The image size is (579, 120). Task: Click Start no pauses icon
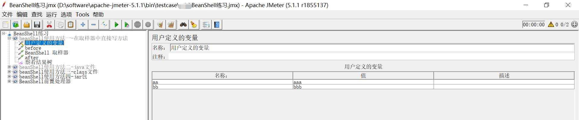tap(127, 25)
